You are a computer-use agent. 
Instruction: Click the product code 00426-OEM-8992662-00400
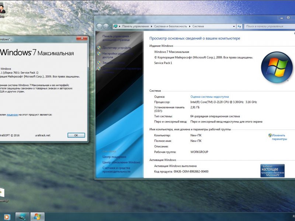pos(191,171)
